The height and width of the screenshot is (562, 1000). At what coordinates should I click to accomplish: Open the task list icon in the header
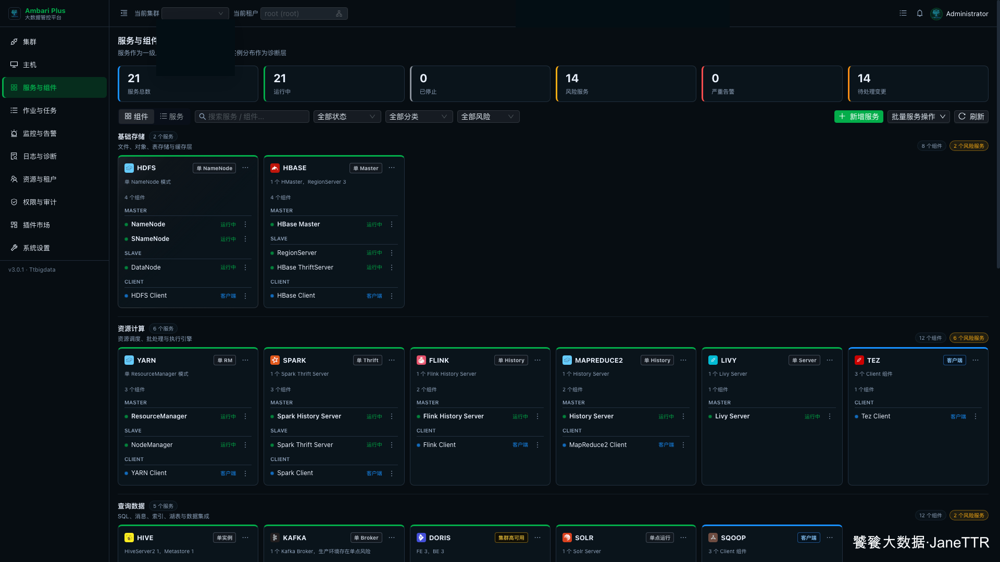[903, 14]
